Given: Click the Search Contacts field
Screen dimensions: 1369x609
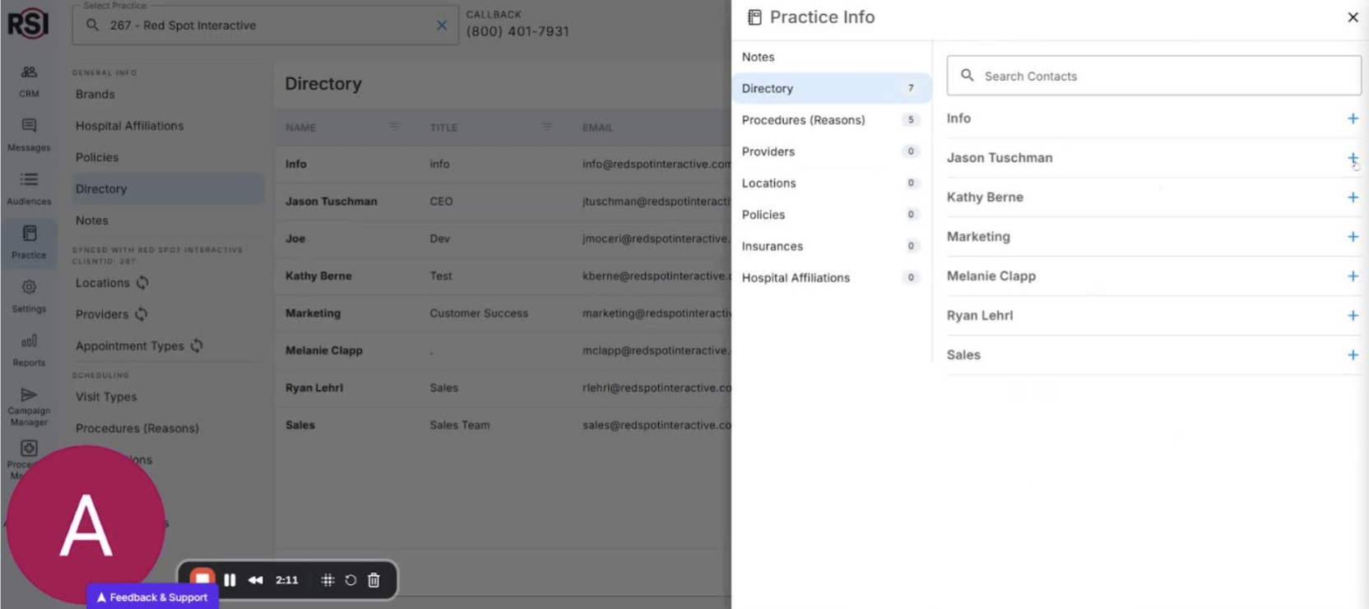Looking at the screenshot, I should (x=1152, y=76).
